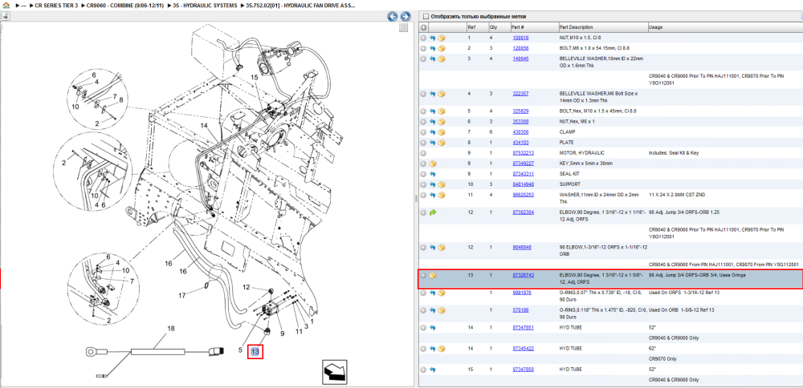
Task: Click the 'Part #' column header
Action: point(534,27)
